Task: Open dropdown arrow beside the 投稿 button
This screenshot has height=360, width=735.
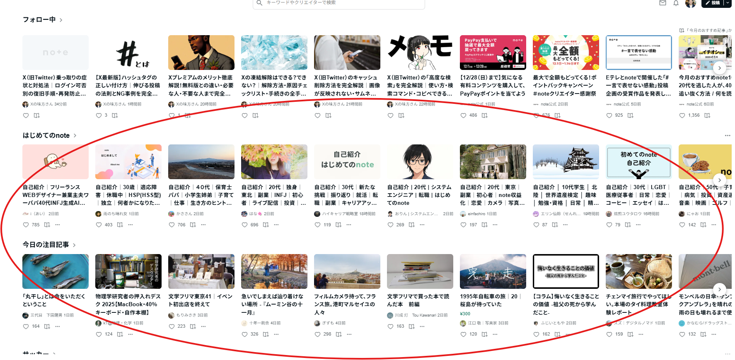Action: coord(727,3)
